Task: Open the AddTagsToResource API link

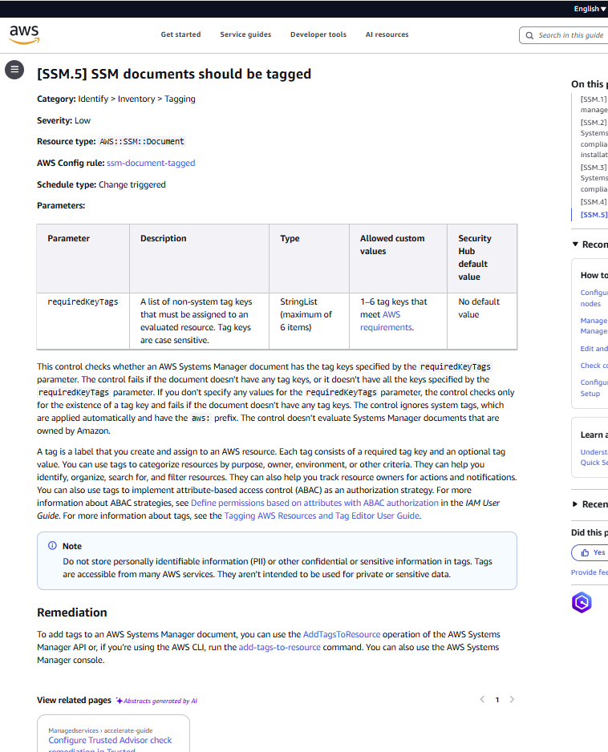Action: pyautogui.click(x=342, y=634)
